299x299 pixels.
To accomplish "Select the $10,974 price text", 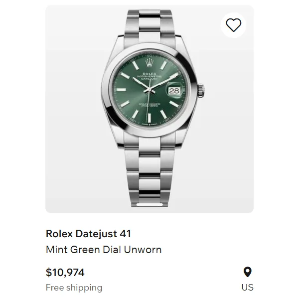I will [x=65, y=273].
